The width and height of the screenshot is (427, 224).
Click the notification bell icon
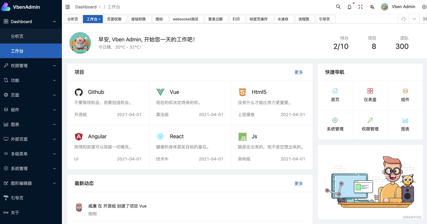(349, 7)
